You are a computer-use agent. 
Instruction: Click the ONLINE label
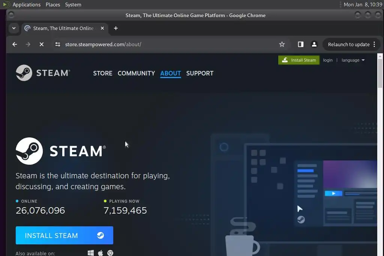click(x=29, y=201)
